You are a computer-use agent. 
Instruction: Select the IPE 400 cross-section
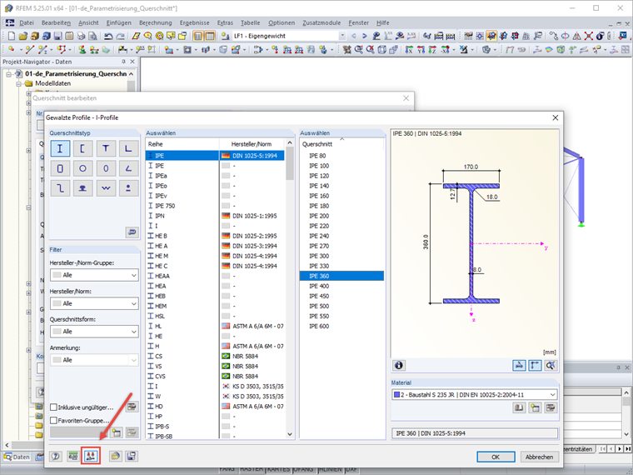tap(341, 286)
